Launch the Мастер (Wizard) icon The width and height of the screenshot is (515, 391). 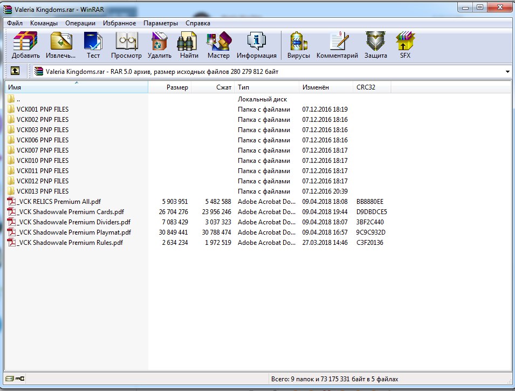click(219, 42)
